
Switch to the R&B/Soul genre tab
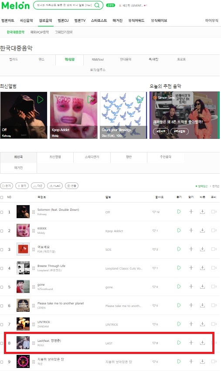point(98,59)
